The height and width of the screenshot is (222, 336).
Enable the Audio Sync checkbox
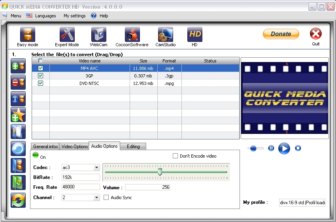[x=106, y=198]
